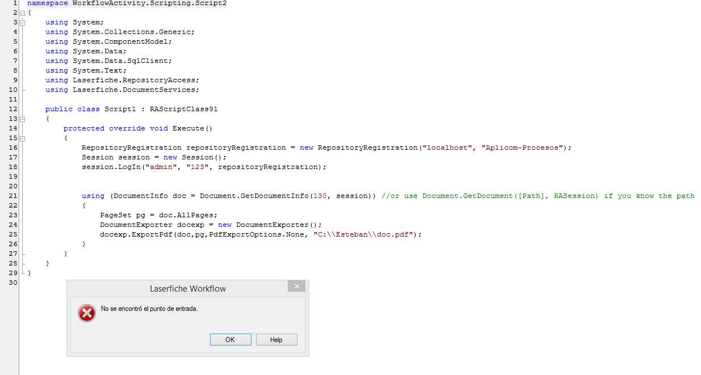Viewport: 701px width, 375px height.
Task: Click the session.LogIn("admin", "123") line
Action: pos(204,167)
